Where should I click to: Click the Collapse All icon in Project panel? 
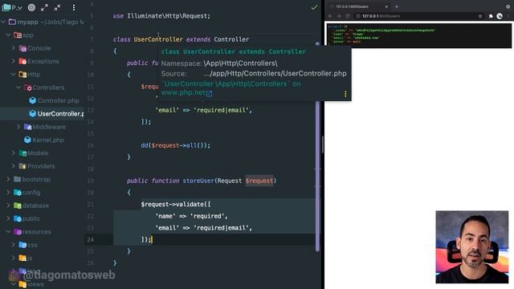57,7
